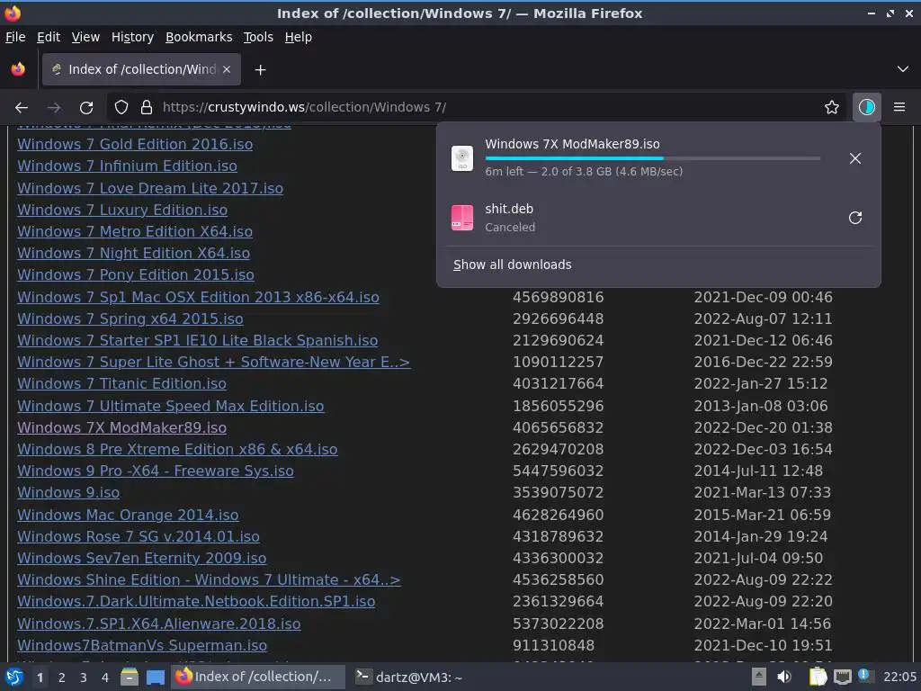
Task: Reload the current page
Action: (x=86, y=108)
